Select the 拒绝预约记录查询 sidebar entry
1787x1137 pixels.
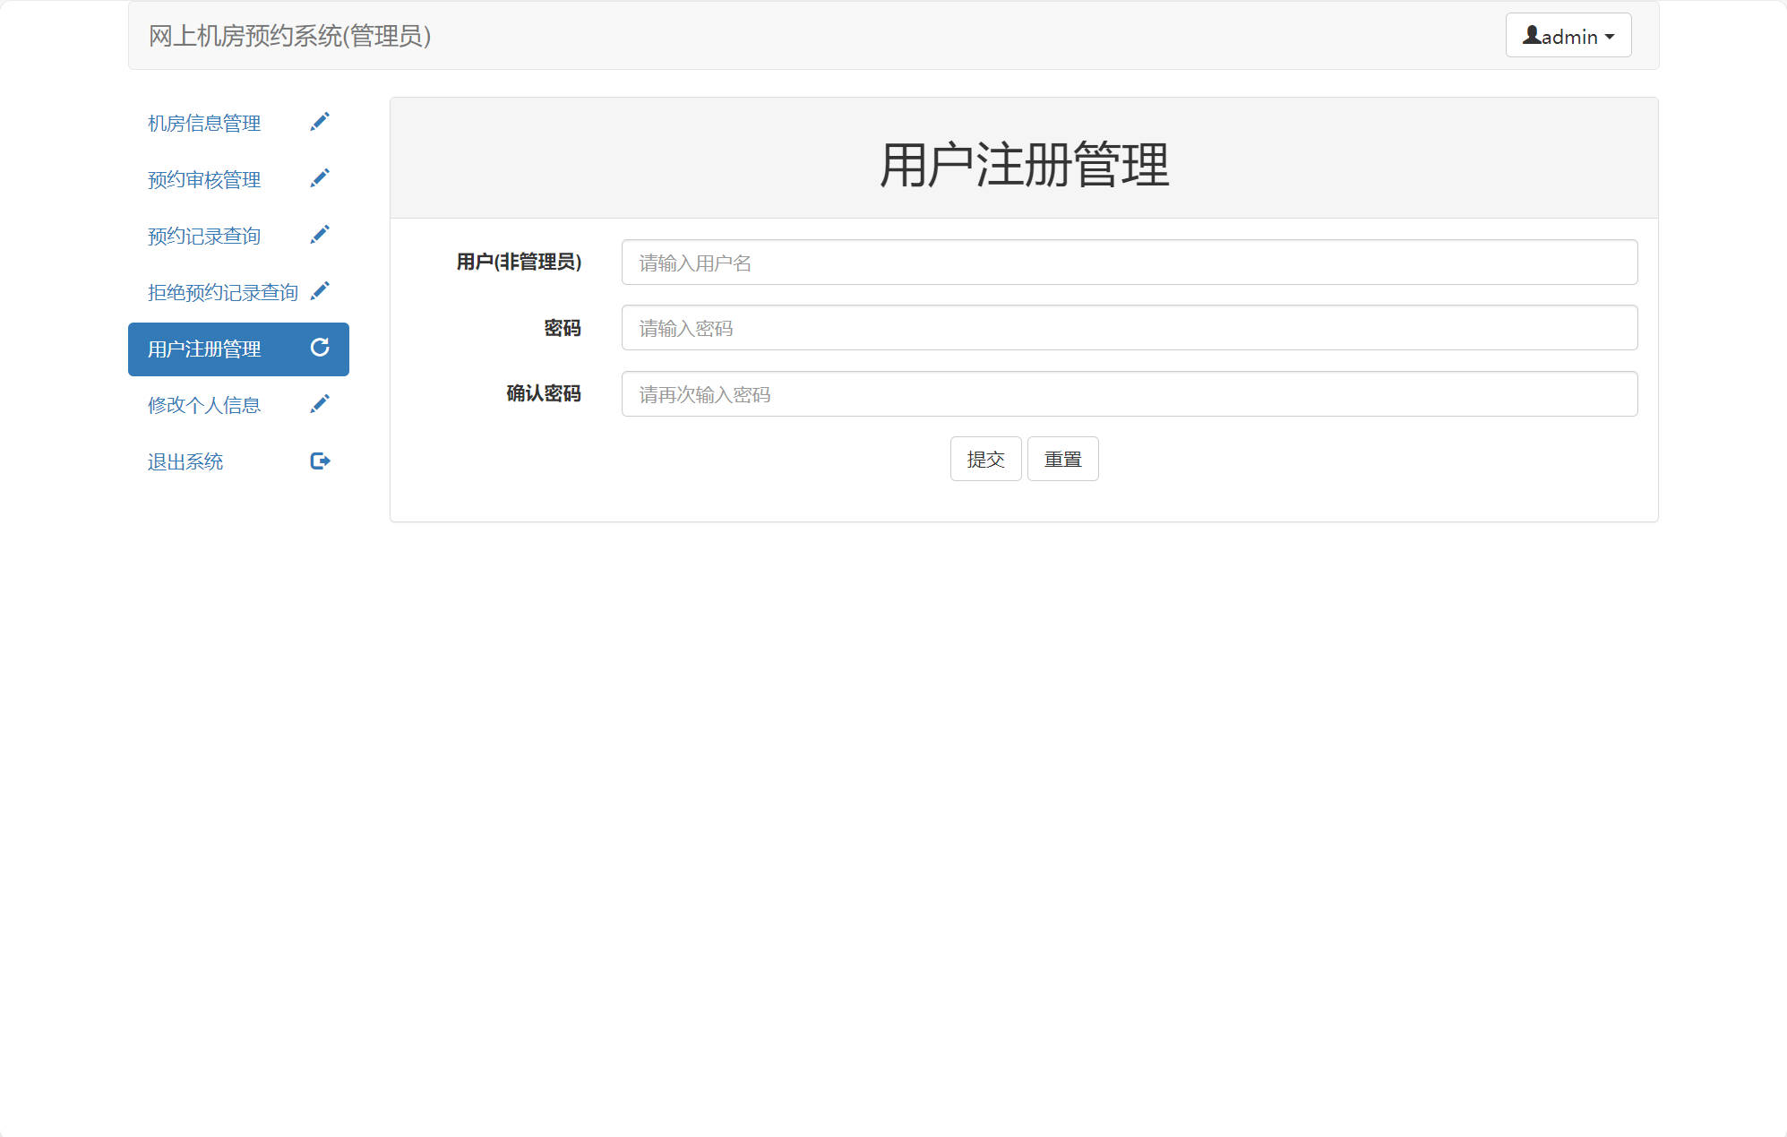click(x=221, y=291)
